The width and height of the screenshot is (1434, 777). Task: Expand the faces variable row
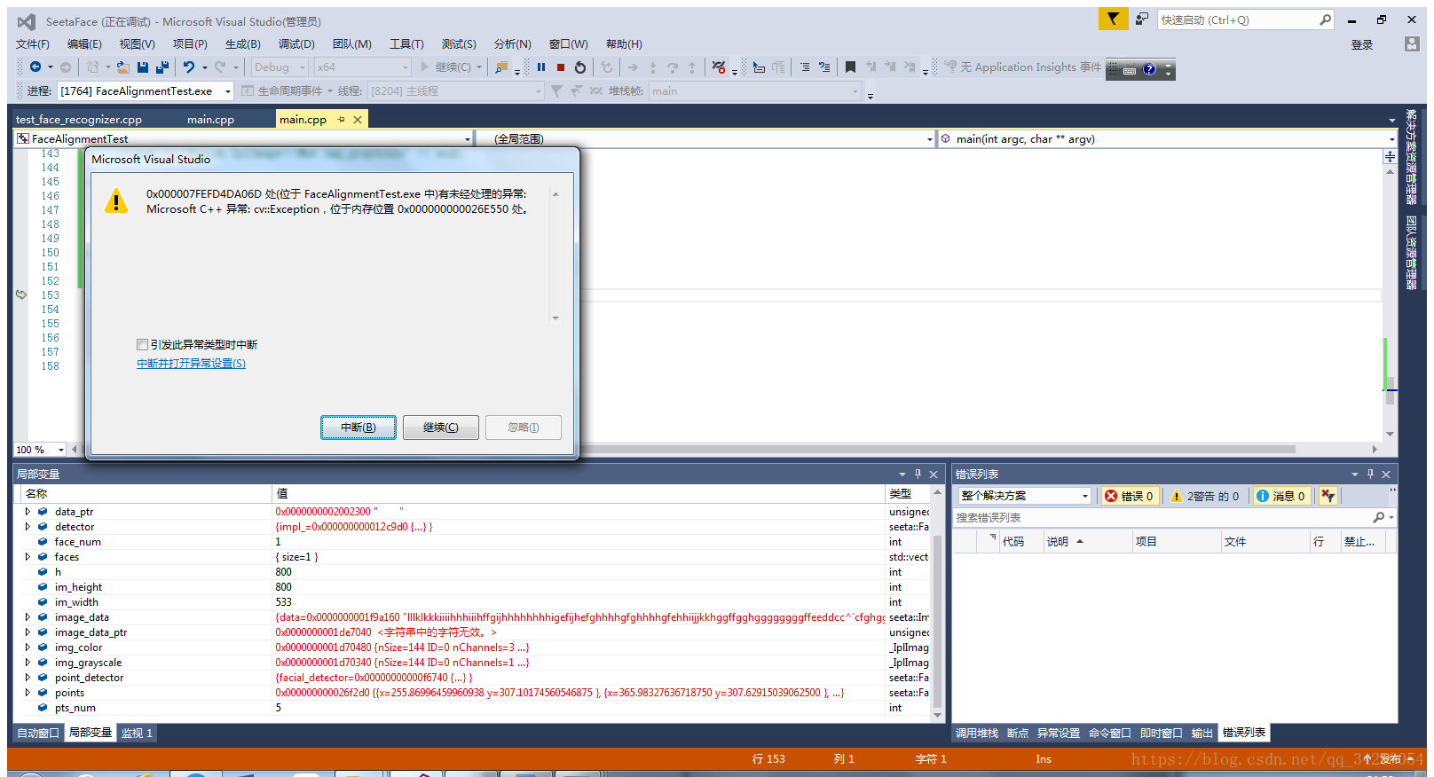point(28,557)
